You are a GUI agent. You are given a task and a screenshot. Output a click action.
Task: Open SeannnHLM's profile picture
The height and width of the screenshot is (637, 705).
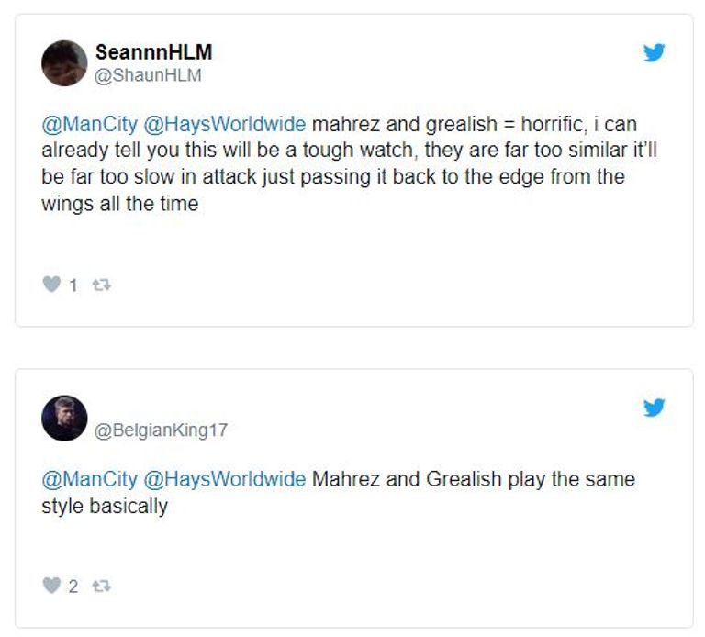[x=64, y=63]
